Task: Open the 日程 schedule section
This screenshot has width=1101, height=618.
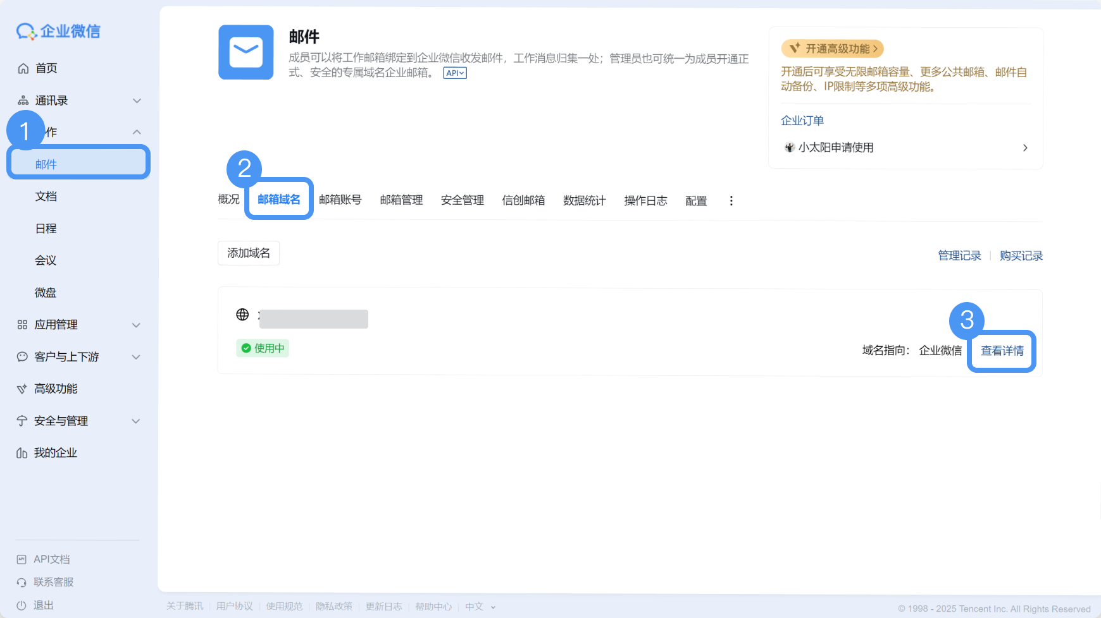Action: point(46,228)
